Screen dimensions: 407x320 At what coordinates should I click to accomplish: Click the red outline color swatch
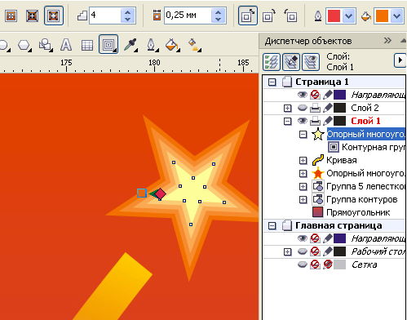click(x=334, y=16)
